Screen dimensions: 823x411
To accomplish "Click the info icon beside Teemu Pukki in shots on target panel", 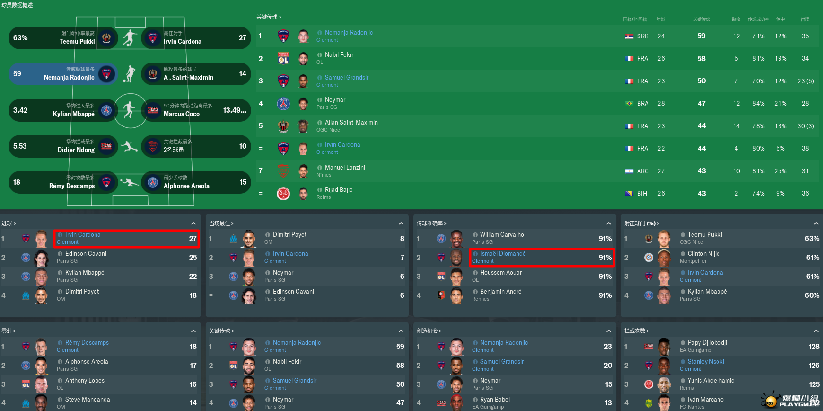I will click(683, 235).
